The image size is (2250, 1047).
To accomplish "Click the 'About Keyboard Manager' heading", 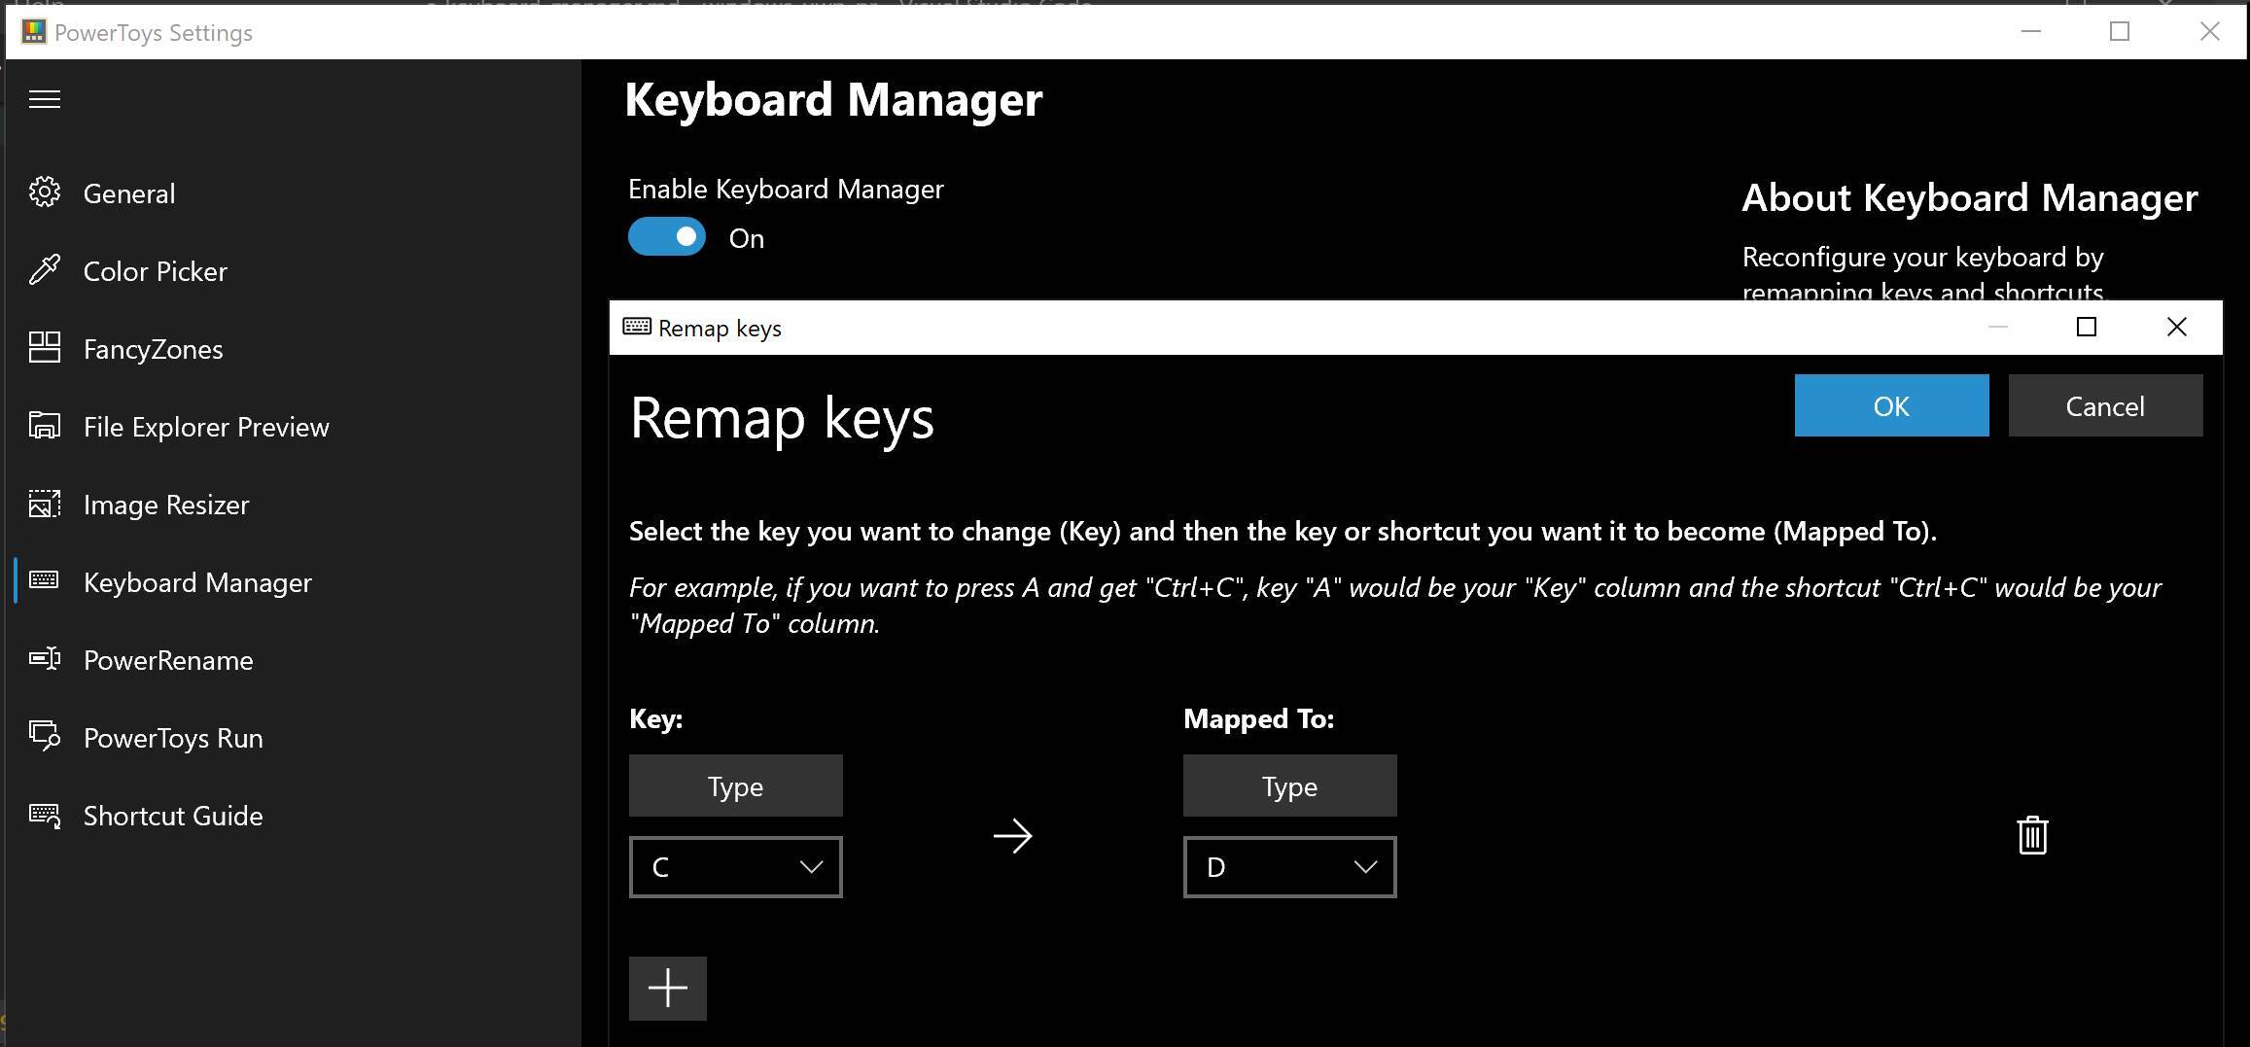I will [1969, 197].
